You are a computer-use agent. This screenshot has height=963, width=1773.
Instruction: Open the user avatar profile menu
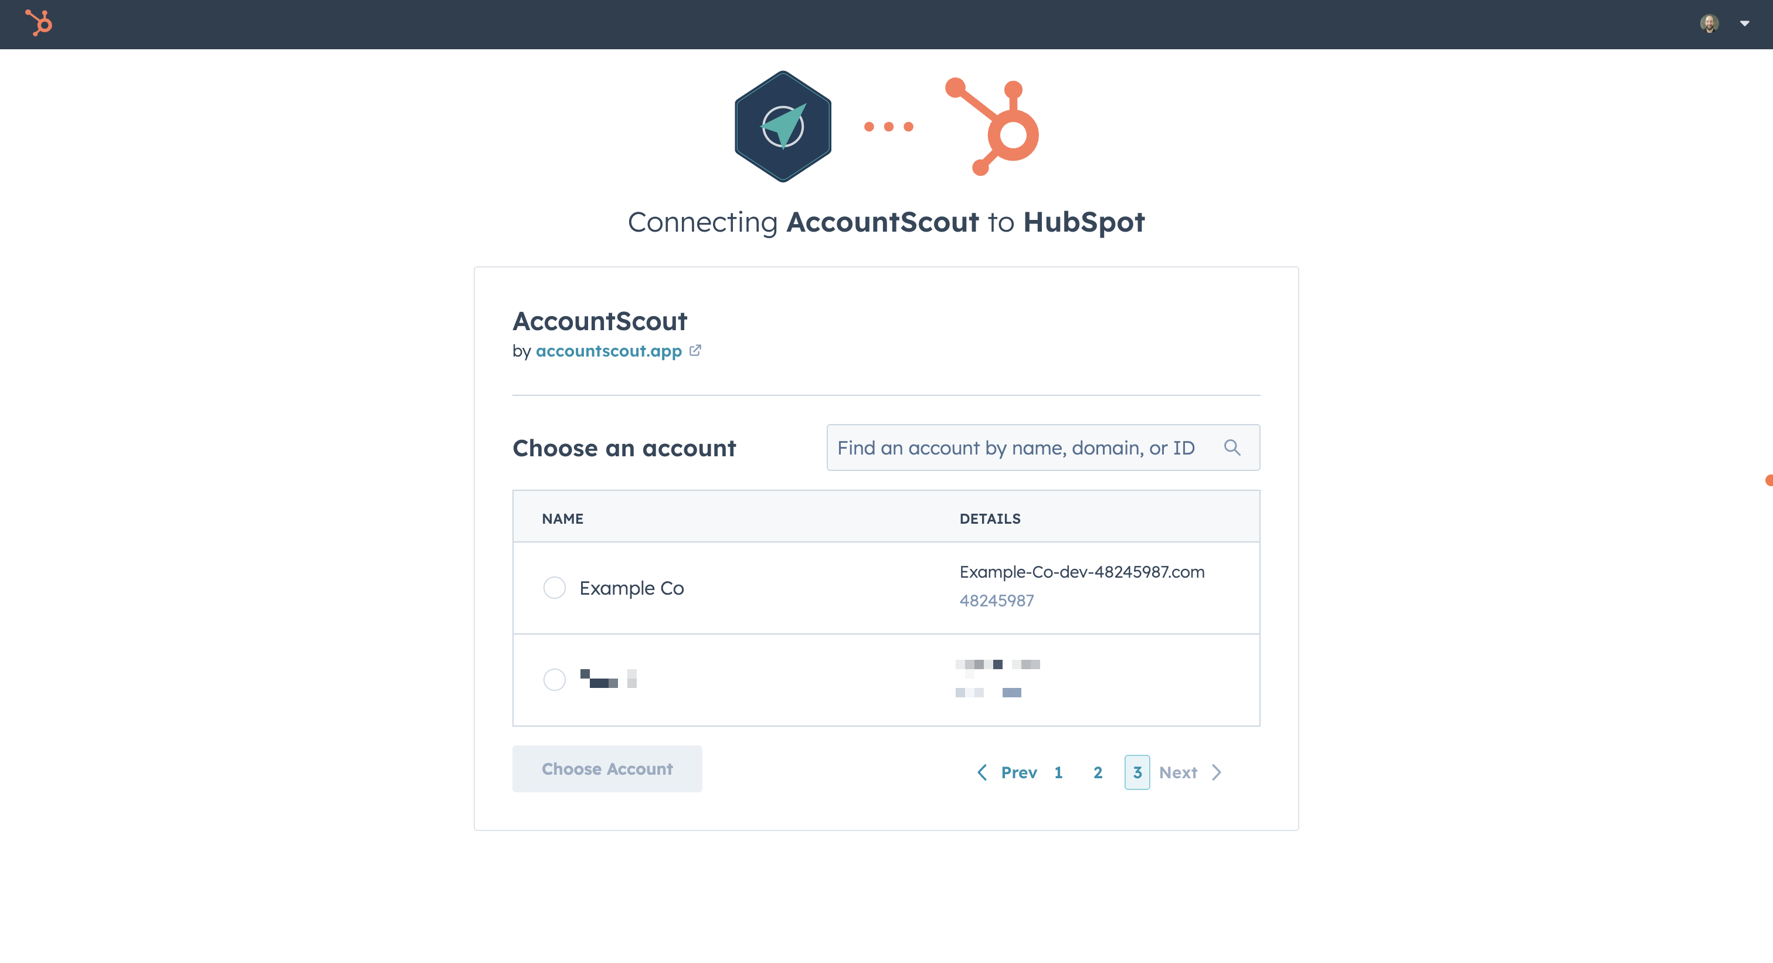pos(1709,23)
